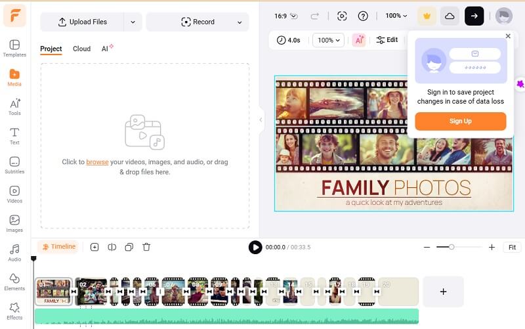525x329 pixels.
Task: Click the crown premium upgrade icon
Action: (427, 16)
